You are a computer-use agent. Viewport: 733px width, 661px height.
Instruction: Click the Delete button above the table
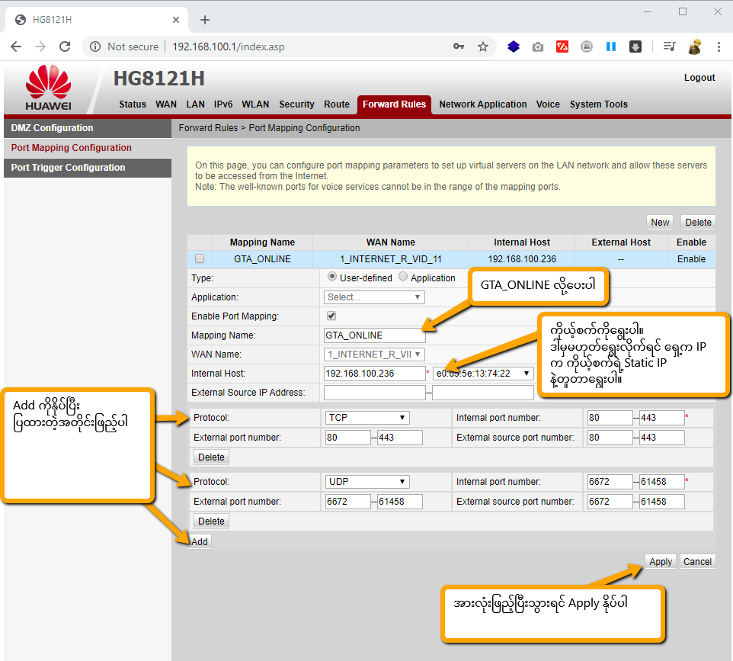tap(698, 222)
